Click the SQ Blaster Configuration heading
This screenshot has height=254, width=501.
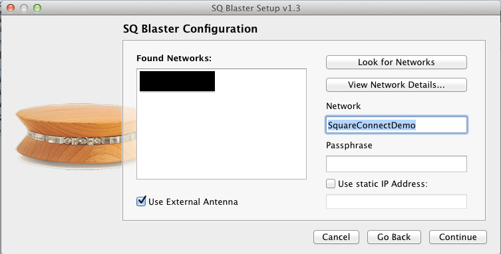pyautogui.click(x=190, y=29)
